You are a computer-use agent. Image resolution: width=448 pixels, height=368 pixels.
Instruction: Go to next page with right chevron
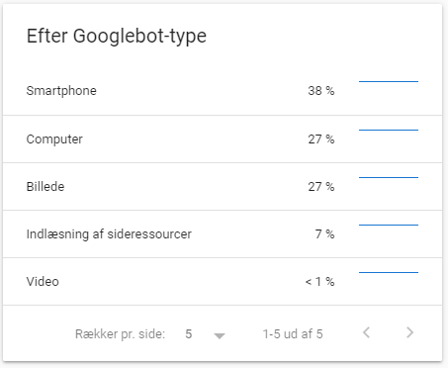click(409, 332)
